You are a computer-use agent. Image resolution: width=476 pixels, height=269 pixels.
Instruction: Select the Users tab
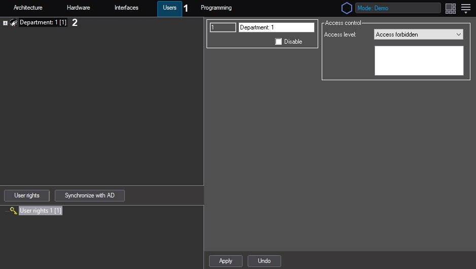coord(169,8)
